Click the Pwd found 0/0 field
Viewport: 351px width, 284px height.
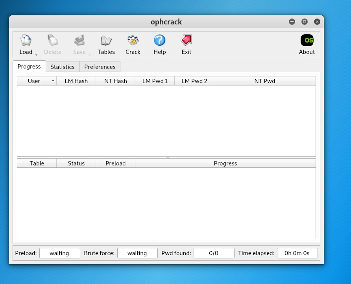214,253
